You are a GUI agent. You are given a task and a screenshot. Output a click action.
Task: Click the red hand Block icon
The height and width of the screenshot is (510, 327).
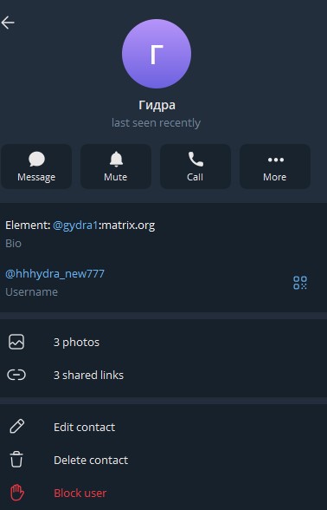17,493
